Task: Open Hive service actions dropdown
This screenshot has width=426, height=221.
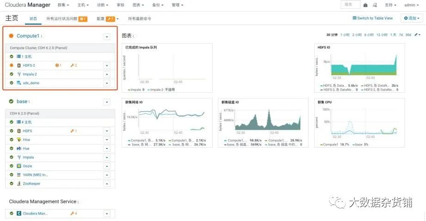Action: click(107, 140)
